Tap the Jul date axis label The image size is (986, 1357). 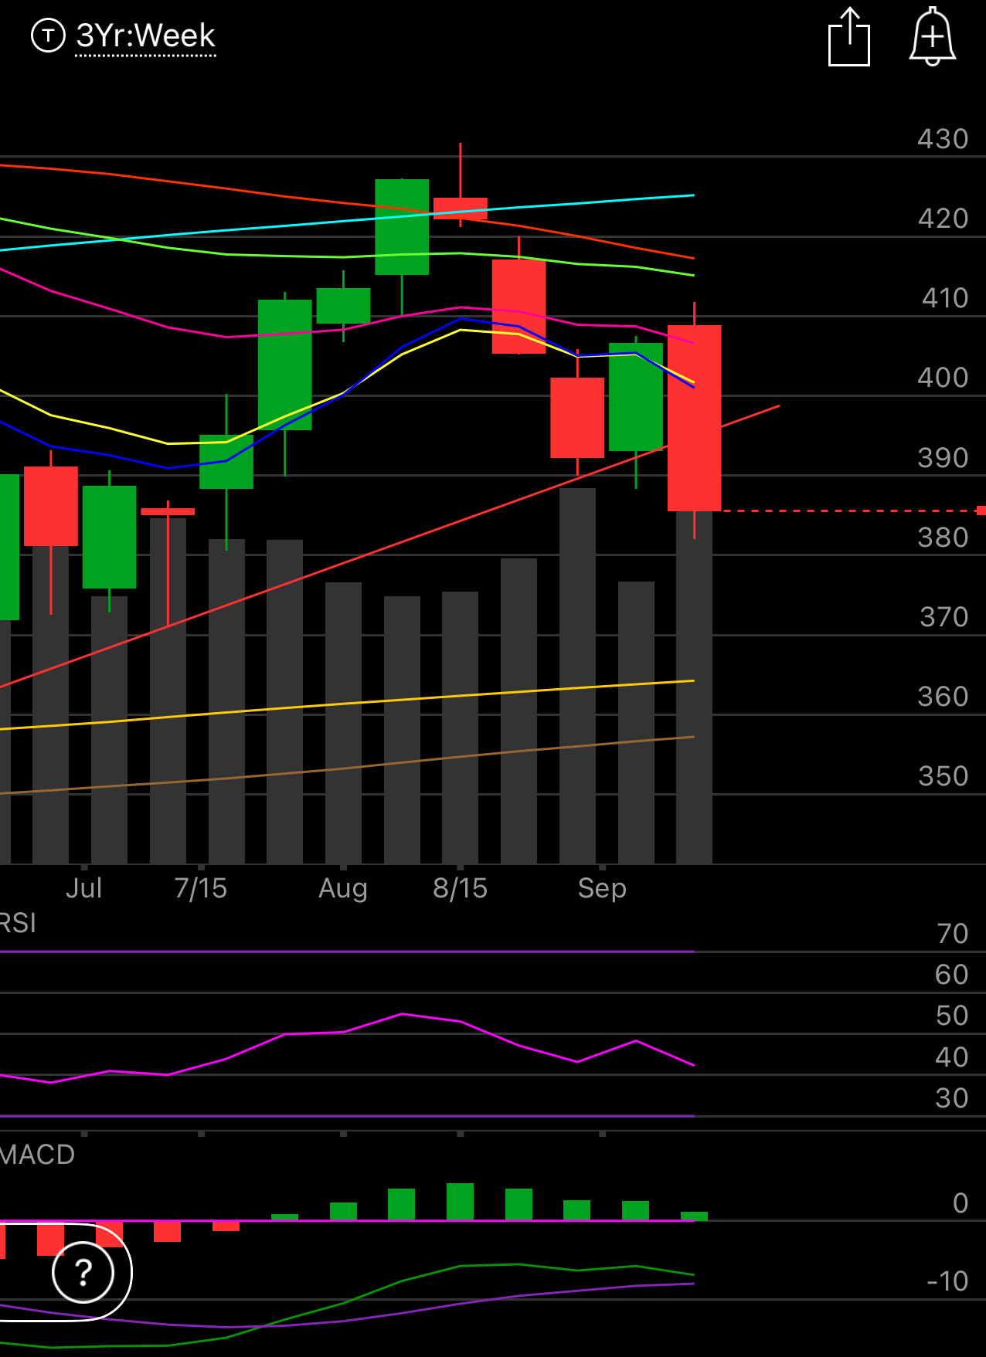pyautogui.click(x=83, y=888)
